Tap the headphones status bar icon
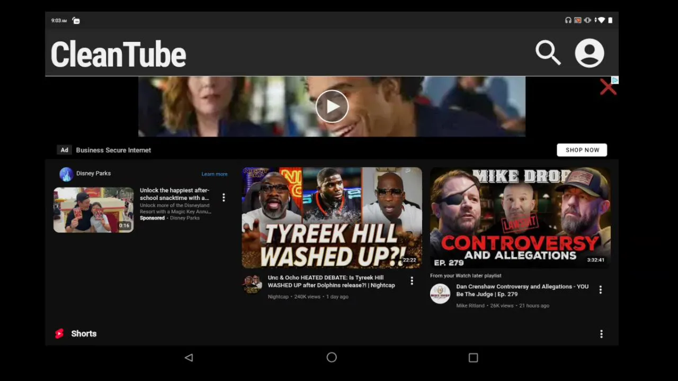 [x=568, y=20]
